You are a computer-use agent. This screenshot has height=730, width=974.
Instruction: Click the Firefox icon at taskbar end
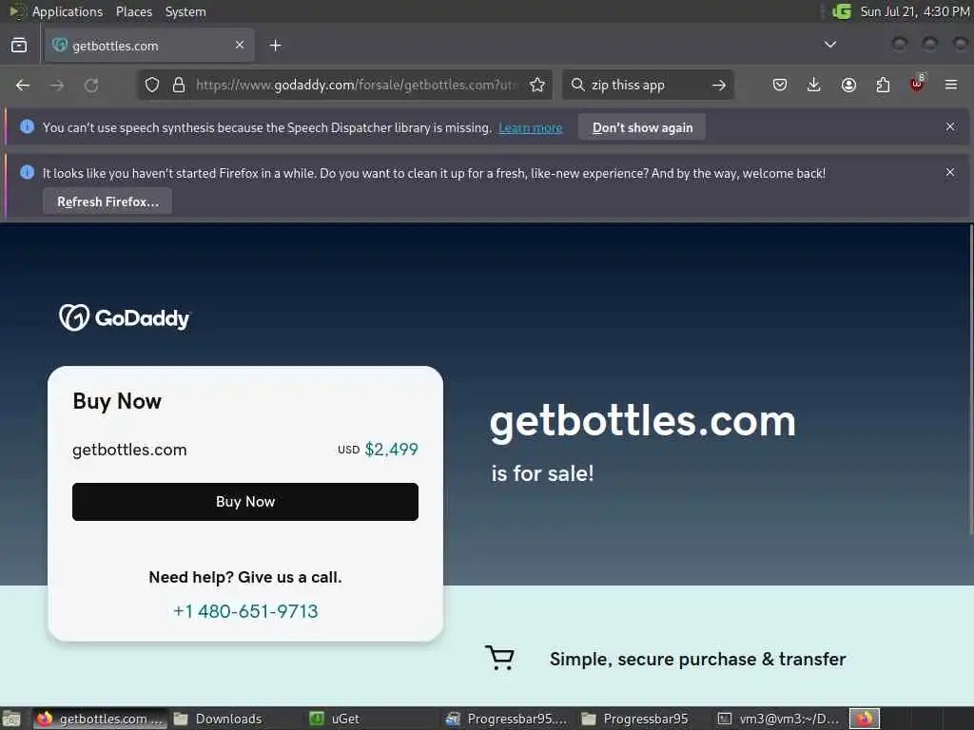point(865,719)
